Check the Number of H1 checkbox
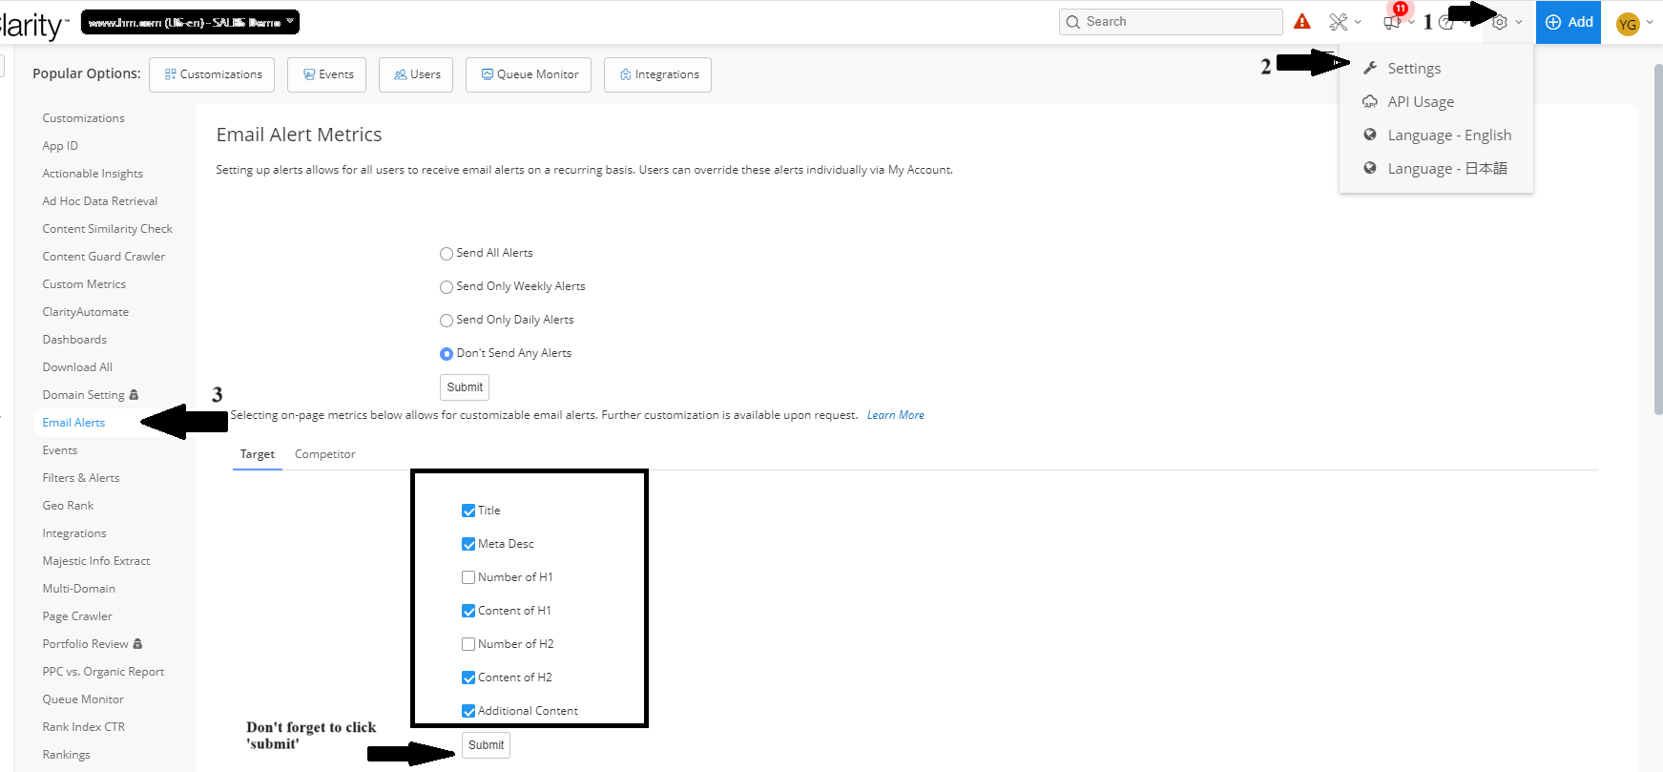Screen dimensions: 1663x772 (x=468, y=577)
